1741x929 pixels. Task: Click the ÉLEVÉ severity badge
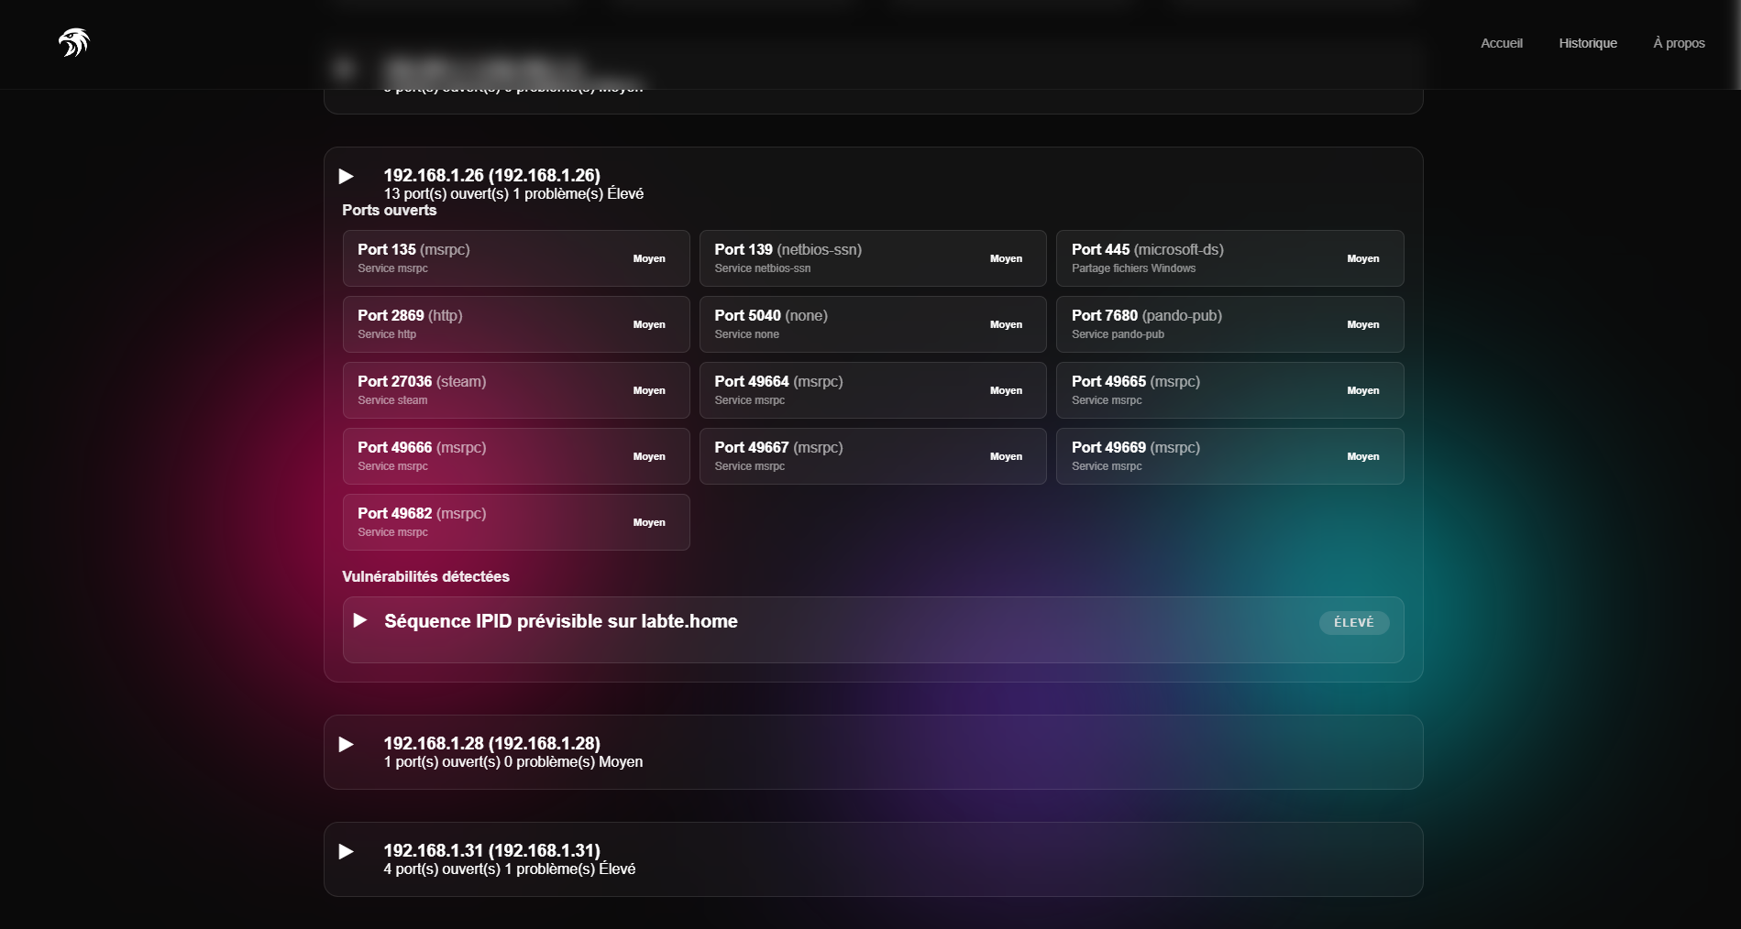1353,623
